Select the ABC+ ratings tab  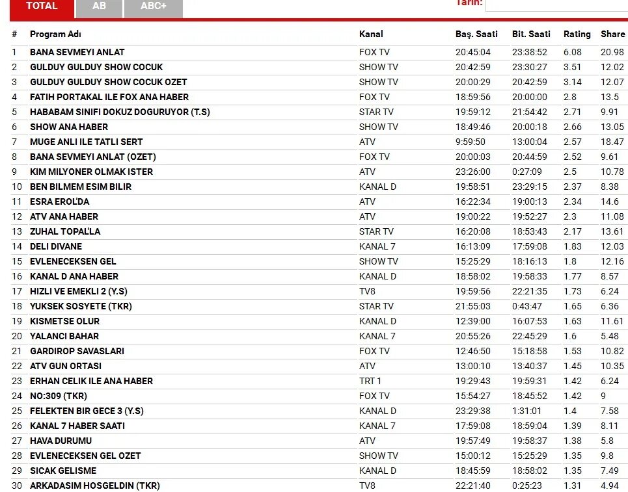coord(154,8)
